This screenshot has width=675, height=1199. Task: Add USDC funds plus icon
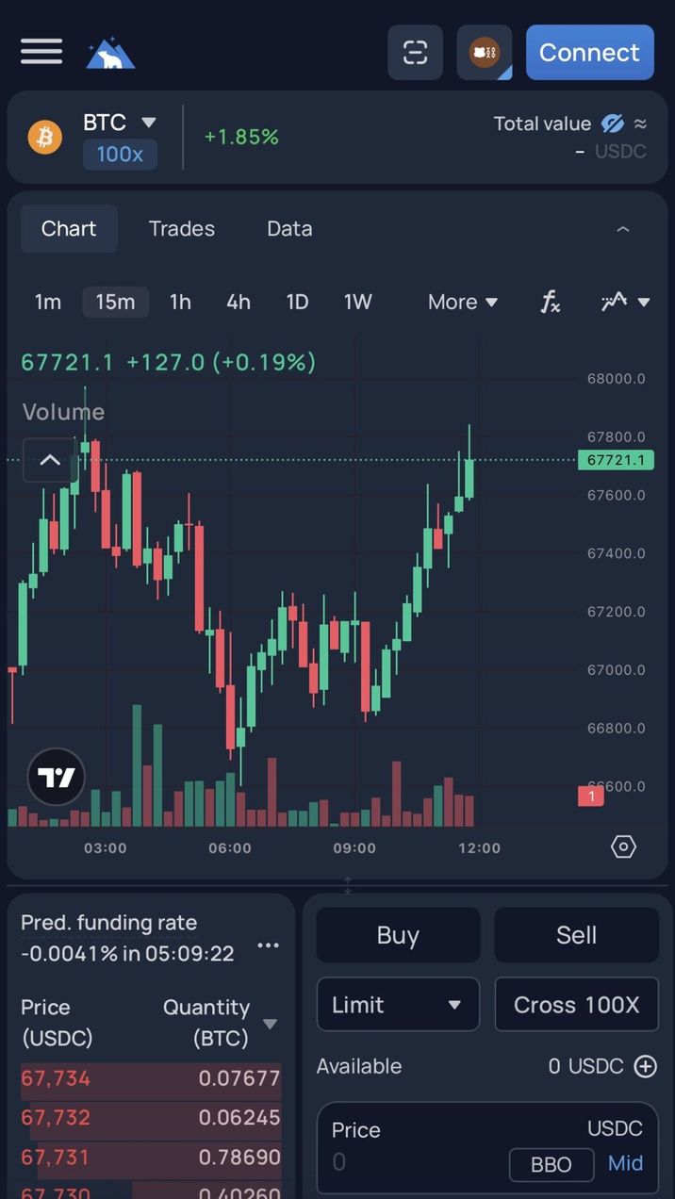click(x=646, y=1066)
